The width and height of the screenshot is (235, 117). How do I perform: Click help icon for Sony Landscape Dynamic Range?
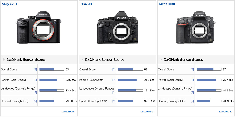[35, 92]
